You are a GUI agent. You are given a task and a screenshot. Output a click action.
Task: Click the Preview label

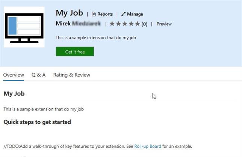pos(164,24)
